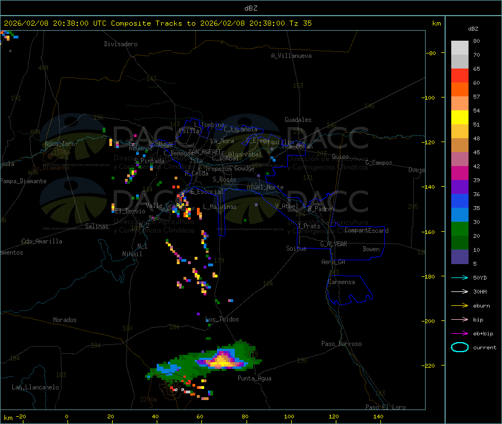
Task: Select the SAN_RAFAEL city label
Action: pos(205,152)
